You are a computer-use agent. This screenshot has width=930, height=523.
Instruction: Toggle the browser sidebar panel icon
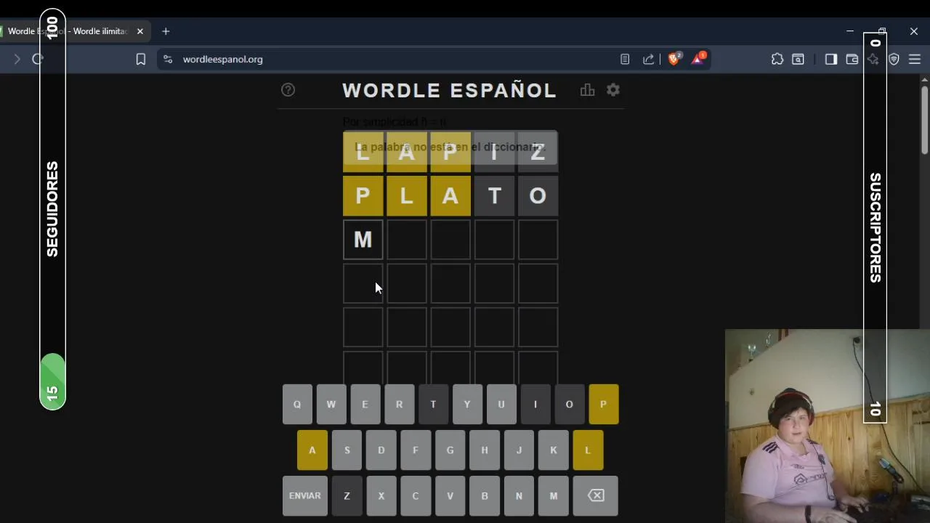tap(831, 60)
